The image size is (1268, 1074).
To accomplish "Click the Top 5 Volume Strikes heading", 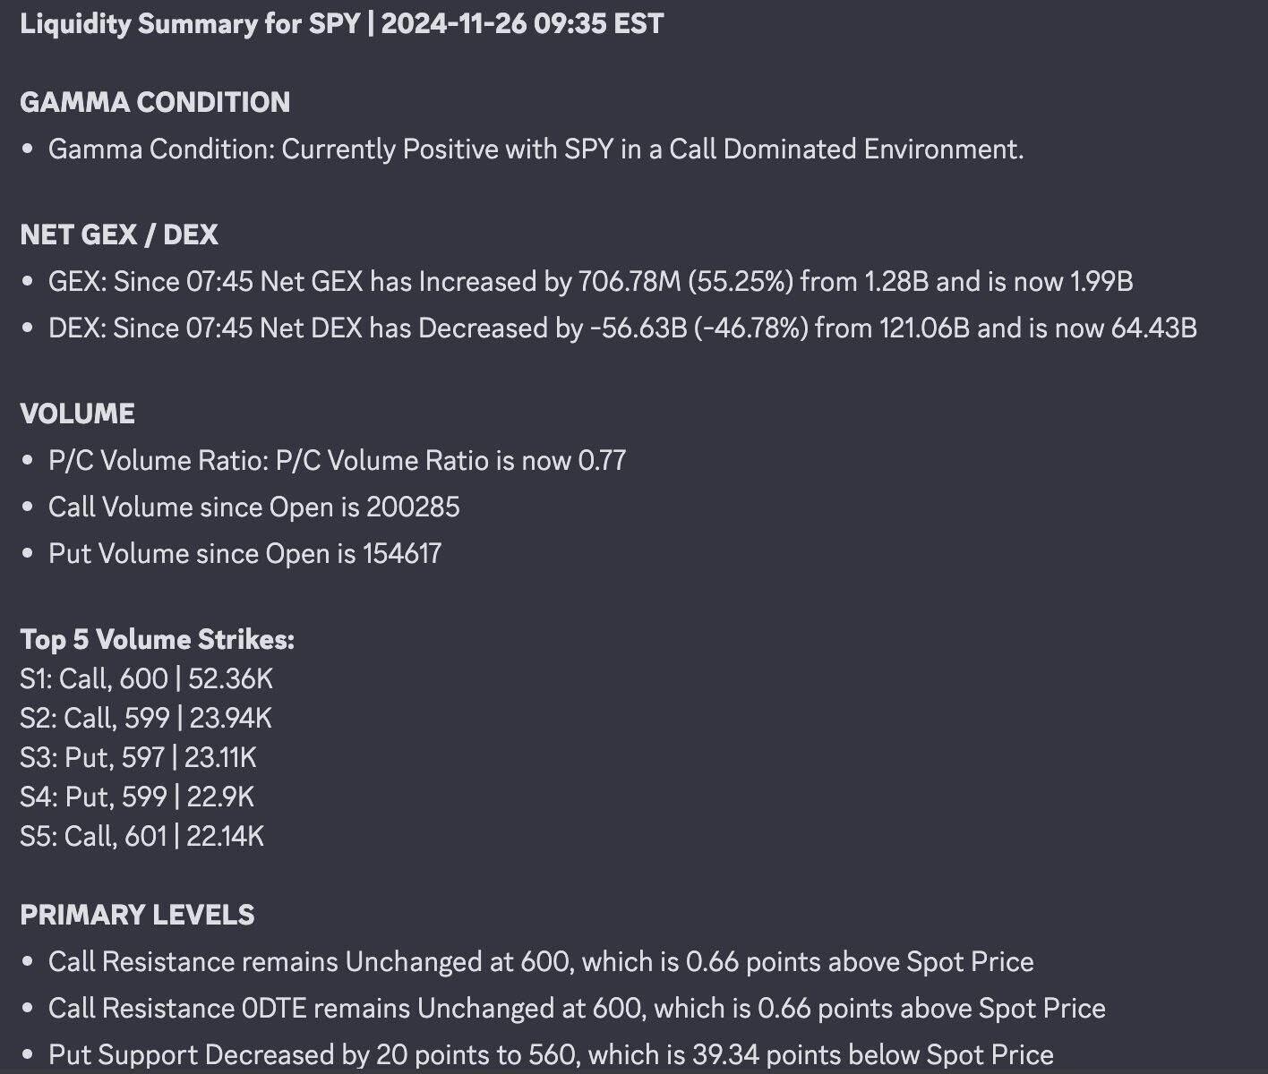I will (157, 639).
